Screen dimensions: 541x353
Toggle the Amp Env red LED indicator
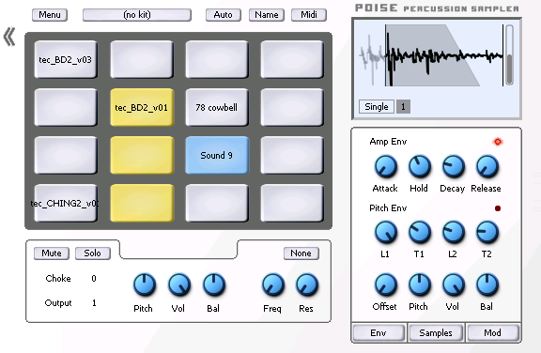[498, 142]
